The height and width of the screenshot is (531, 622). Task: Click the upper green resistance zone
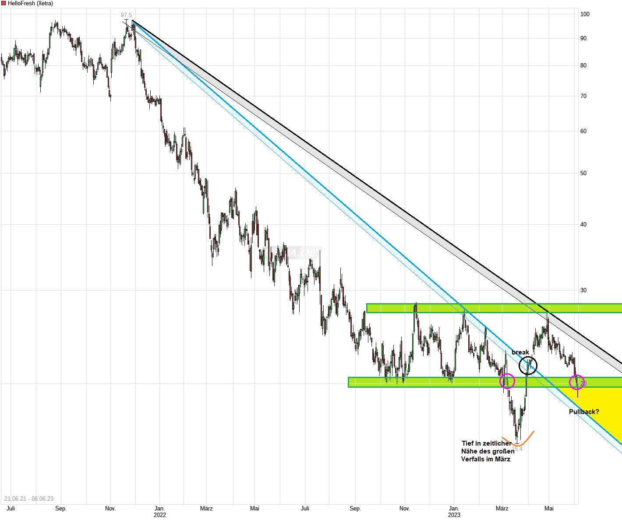pyautogui.click(x=494, y=308)
